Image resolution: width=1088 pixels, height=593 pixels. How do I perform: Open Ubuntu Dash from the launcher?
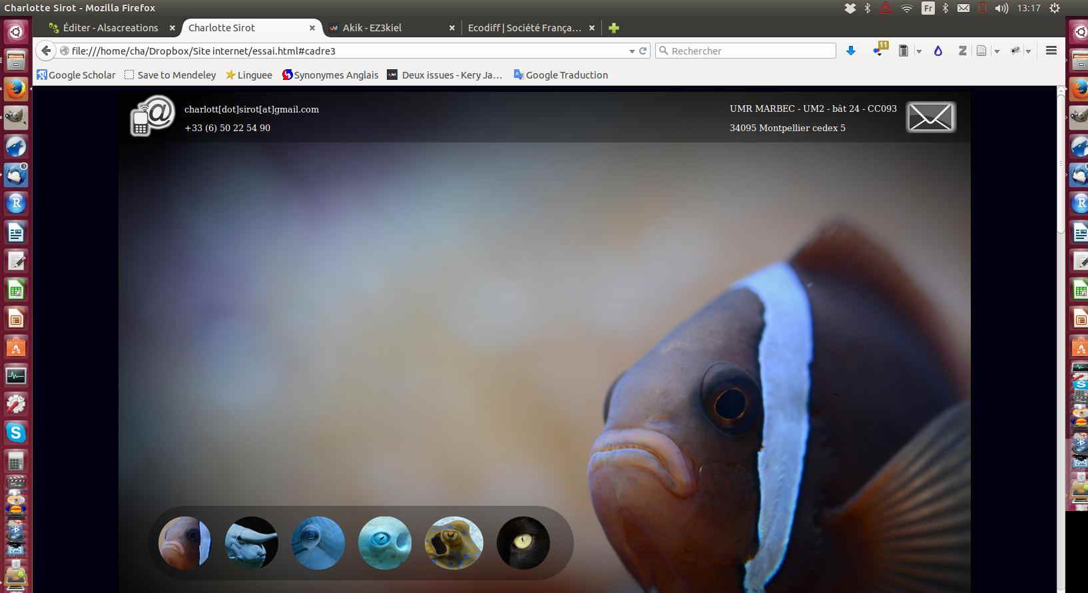16,31
